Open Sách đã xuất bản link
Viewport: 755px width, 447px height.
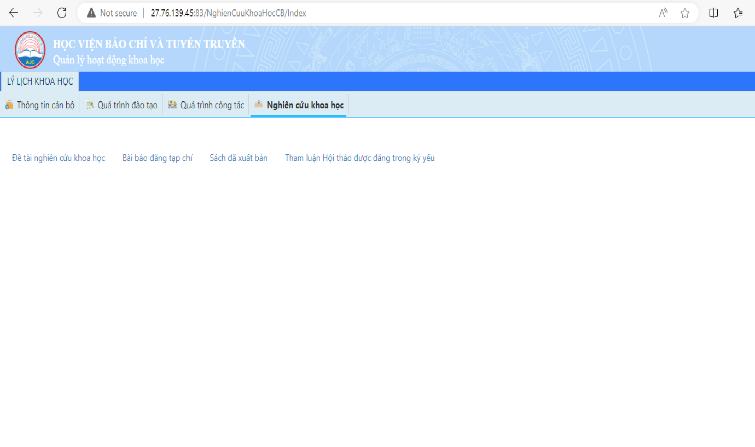point(239,158)
